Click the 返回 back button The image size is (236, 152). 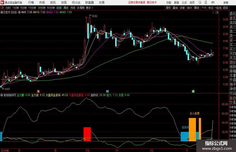(x=225, y=8)
